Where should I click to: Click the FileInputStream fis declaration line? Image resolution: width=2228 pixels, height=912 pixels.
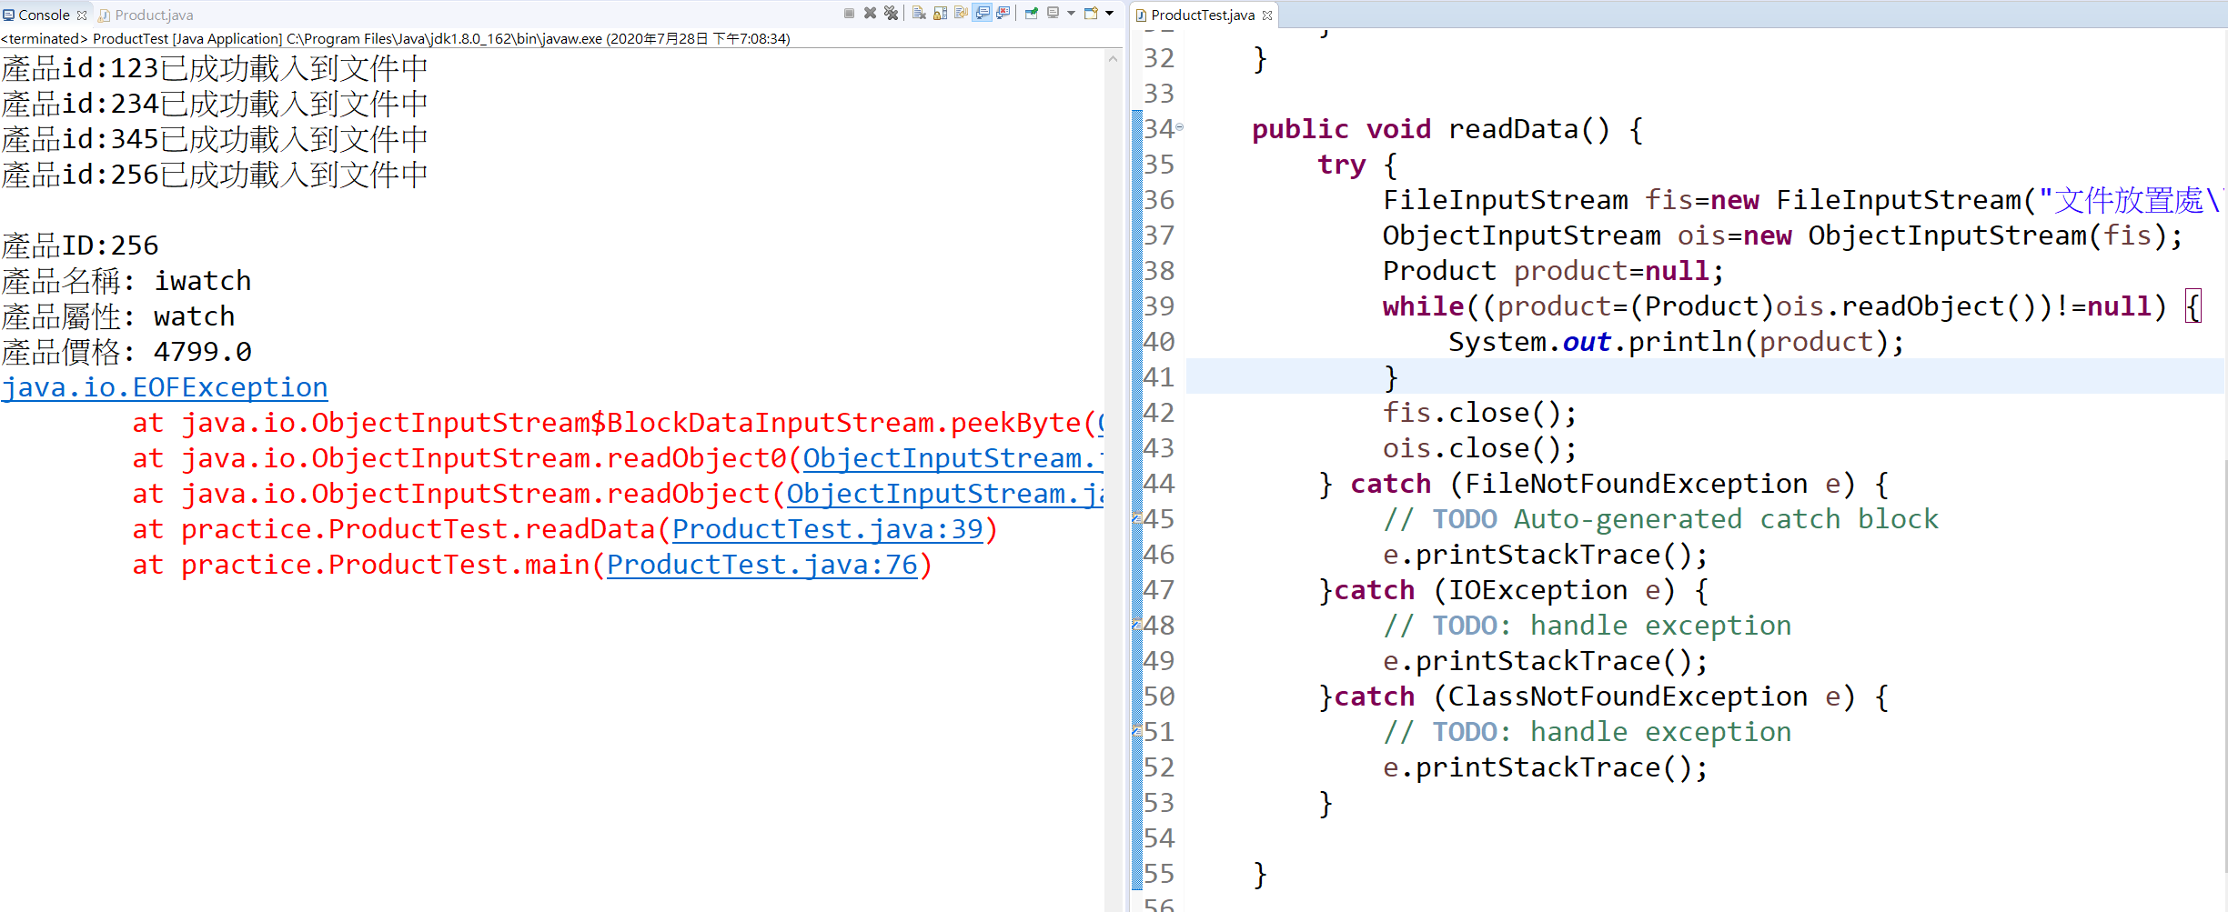click(1802, 200)
